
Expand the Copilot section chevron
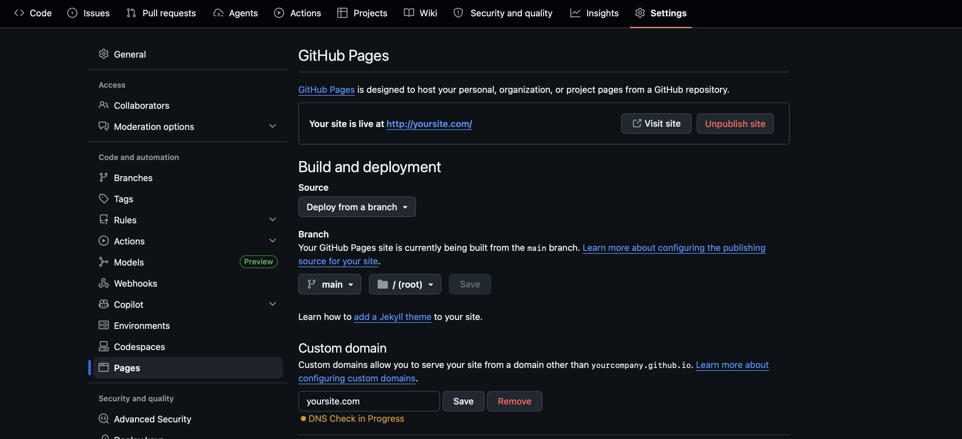tap(273, 304)
